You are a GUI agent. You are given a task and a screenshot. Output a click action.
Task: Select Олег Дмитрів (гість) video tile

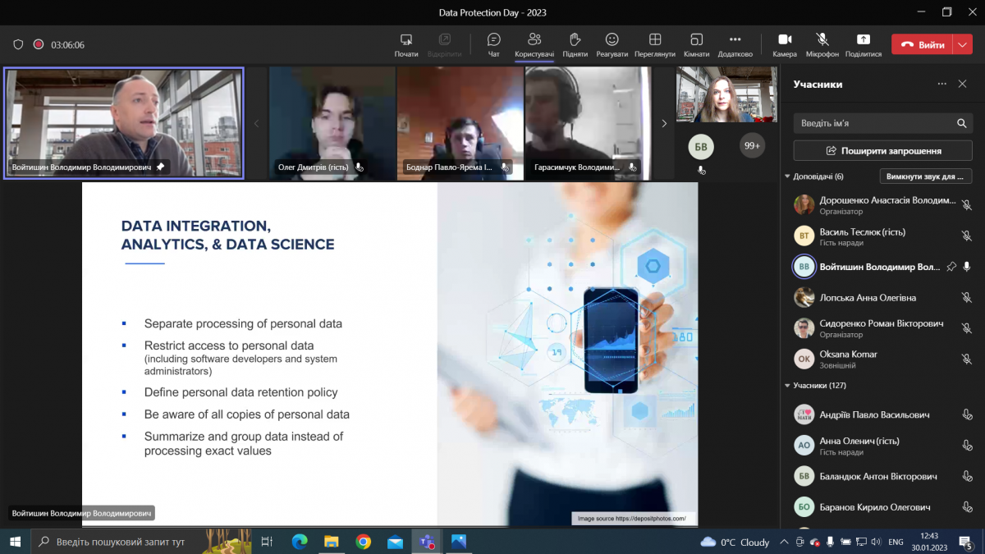tap(332, 123)
